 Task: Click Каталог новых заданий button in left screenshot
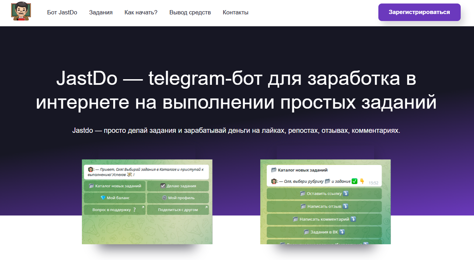tap(115, 186)
